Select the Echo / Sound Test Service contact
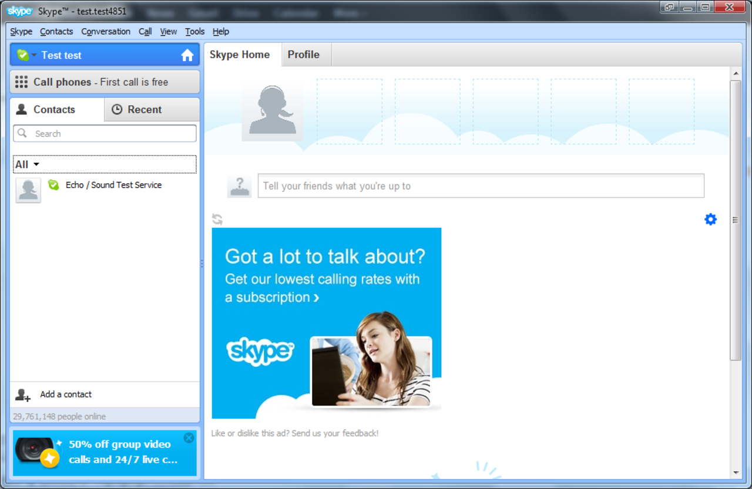The height and width of the screenshot is (489, 752). coord(113,185)
